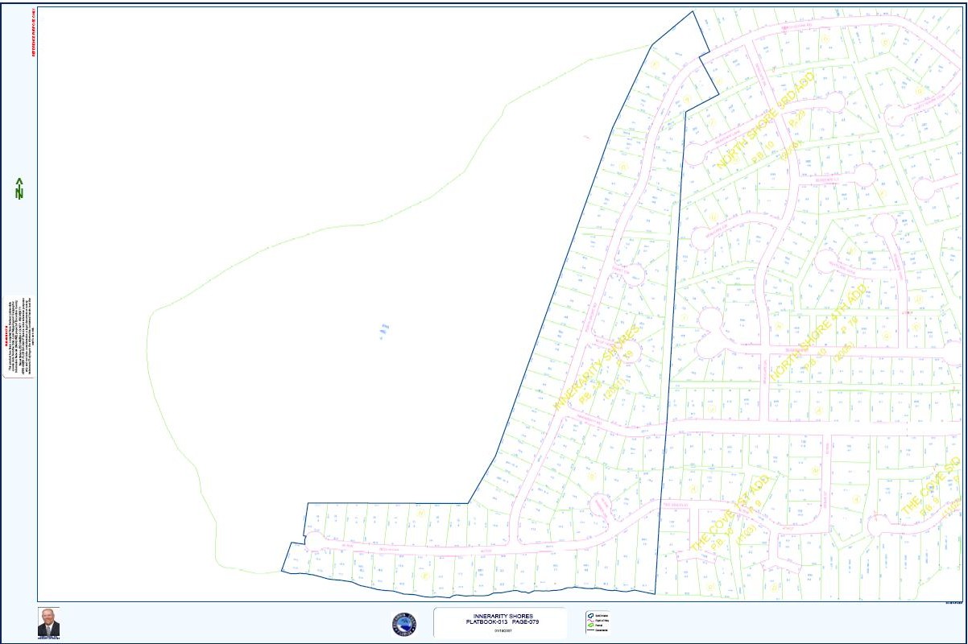The image size is (968, 644).
Task: Click the blue parcel number in large empty tract
Action: point(385,330)
